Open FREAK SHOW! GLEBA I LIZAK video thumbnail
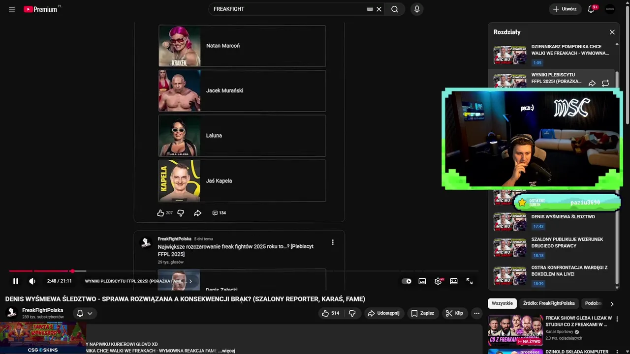 coord(515,331)
